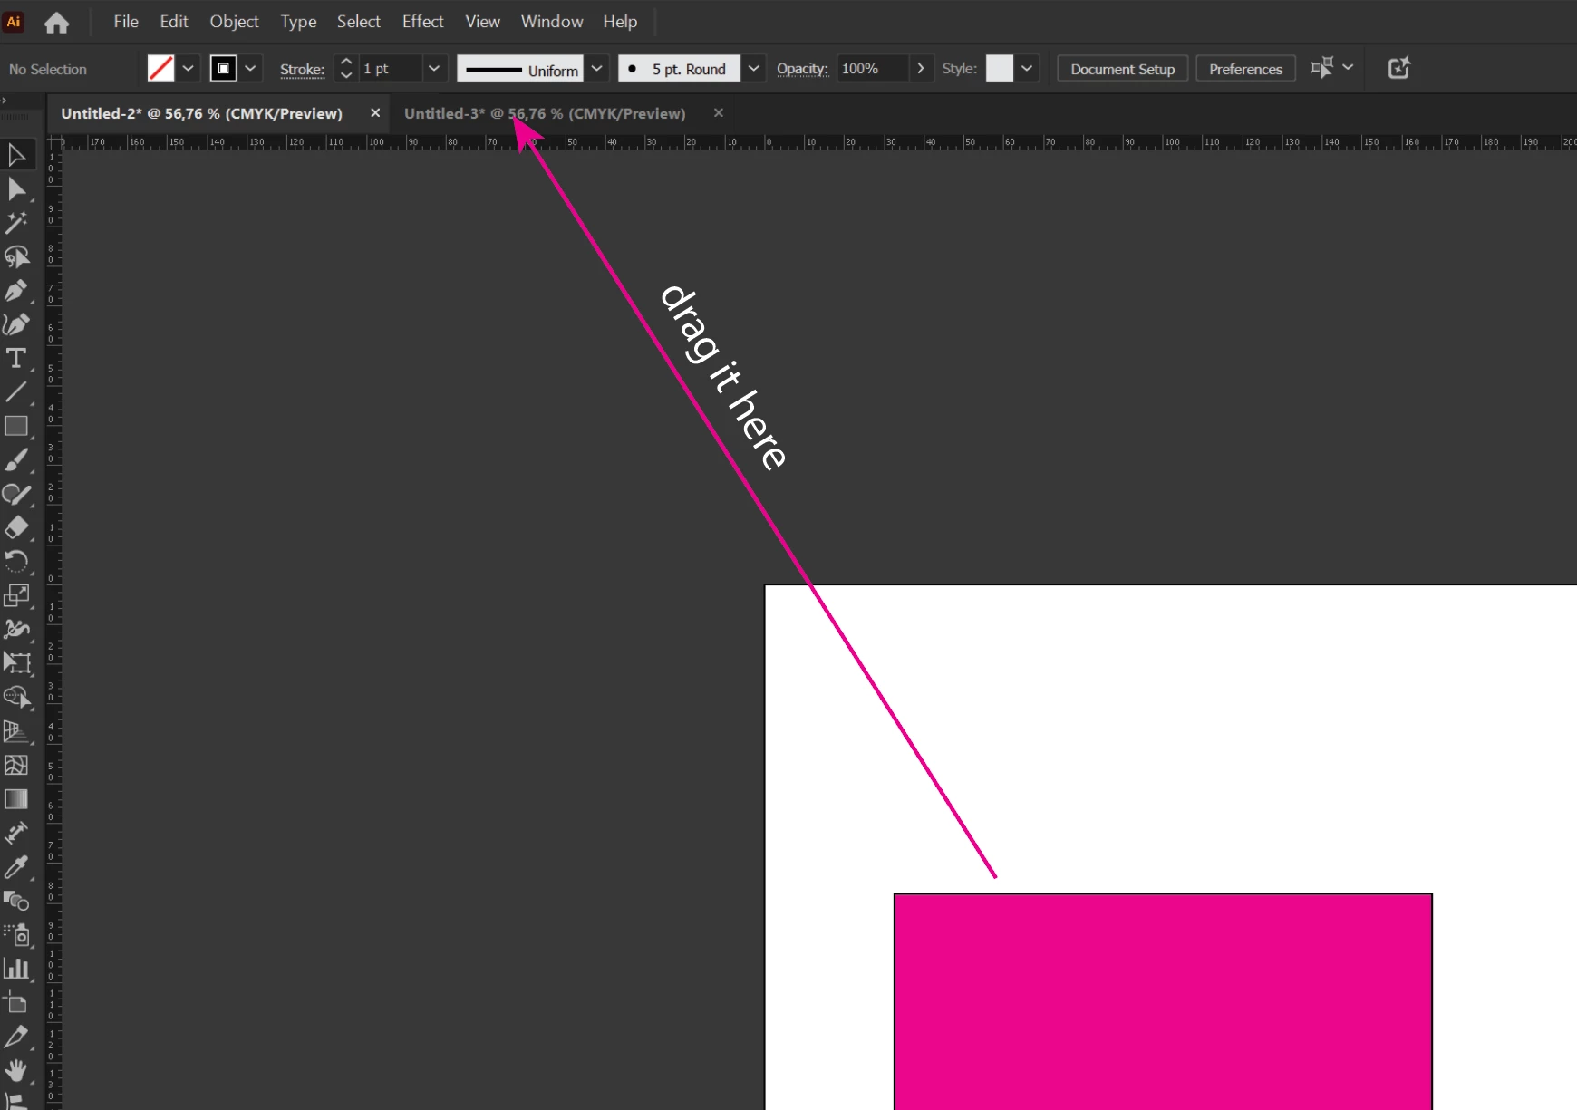Open the Object menu
Viewport: 1577px width, 1110px height.
[x=234, y=21]
